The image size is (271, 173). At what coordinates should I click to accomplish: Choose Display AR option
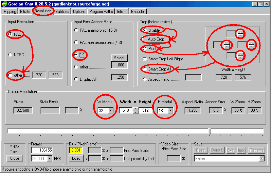tap(86, 79)
